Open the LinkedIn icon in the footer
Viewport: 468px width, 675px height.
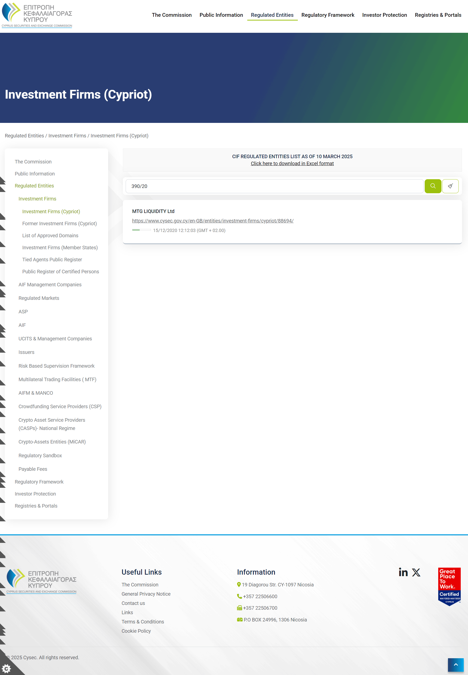(403, 572)
